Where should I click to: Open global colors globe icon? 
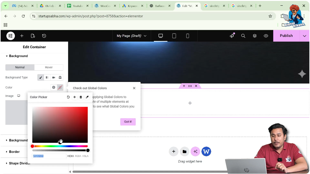54,87
